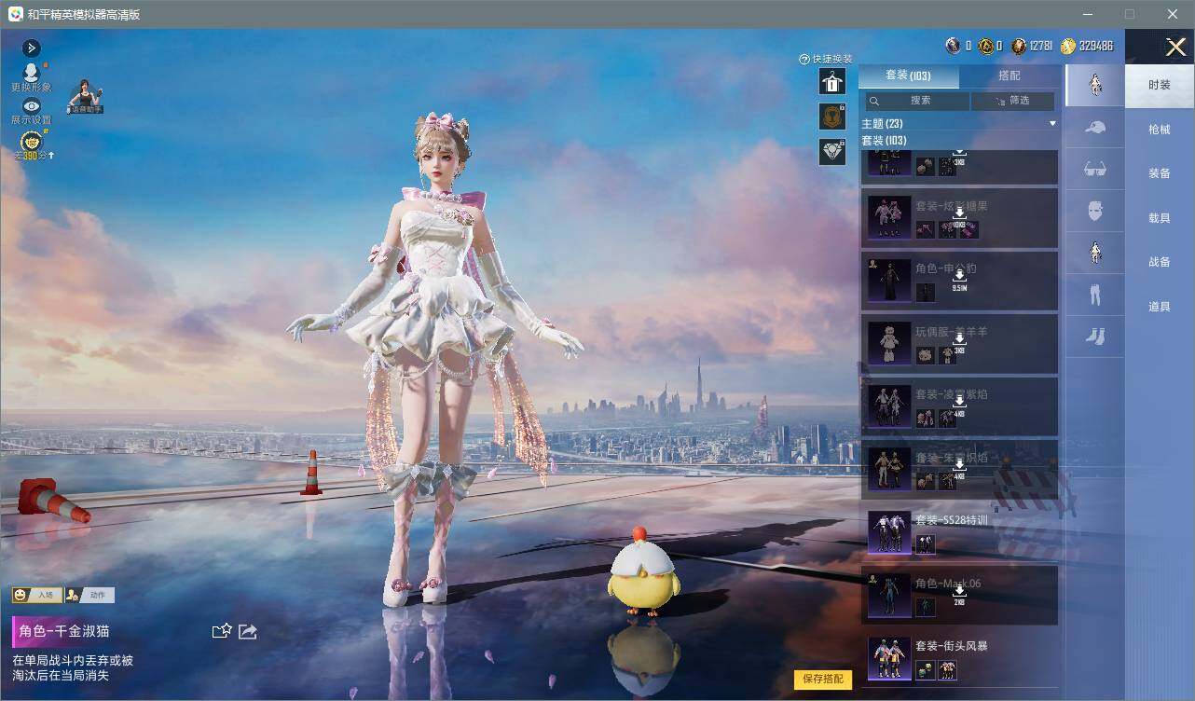Open the 筛选 filter
The image size is (1195, 701).
(1013, 101)
